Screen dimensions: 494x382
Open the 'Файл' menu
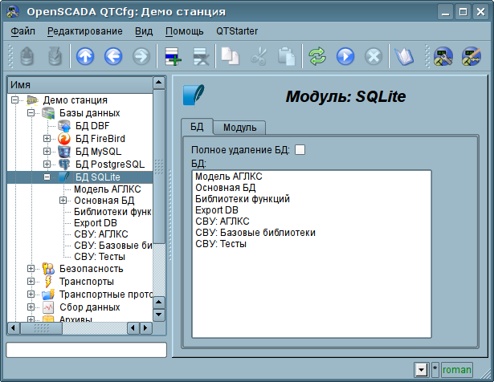[x=22, y=31]
